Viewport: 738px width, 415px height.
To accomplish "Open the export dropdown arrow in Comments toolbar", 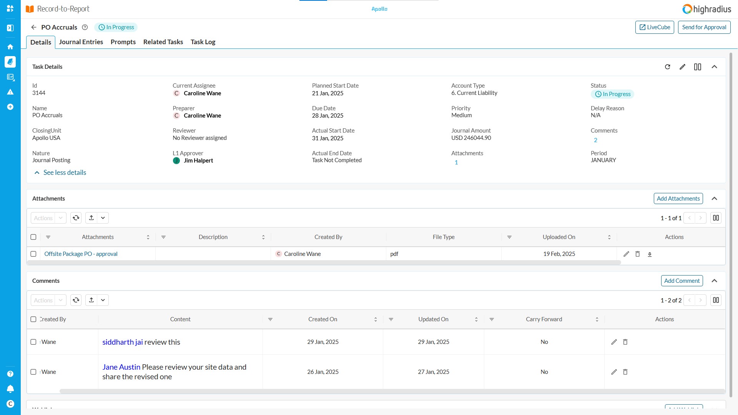I will click(103, 300).
